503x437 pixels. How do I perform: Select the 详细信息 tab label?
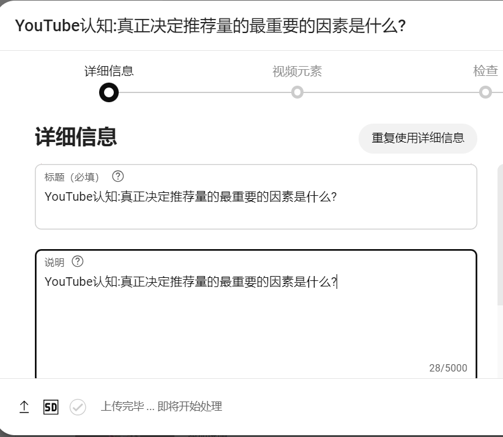108,70
